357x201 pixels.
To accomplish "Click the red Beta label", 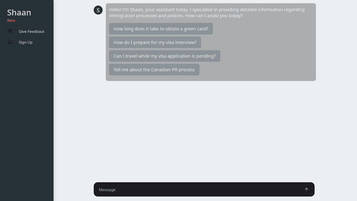I will [x=11, y=21].
